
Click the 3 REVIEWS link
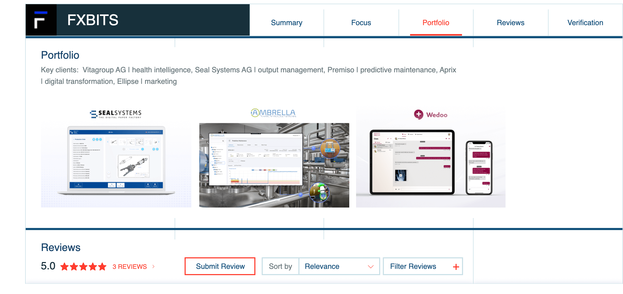(130, 266)
